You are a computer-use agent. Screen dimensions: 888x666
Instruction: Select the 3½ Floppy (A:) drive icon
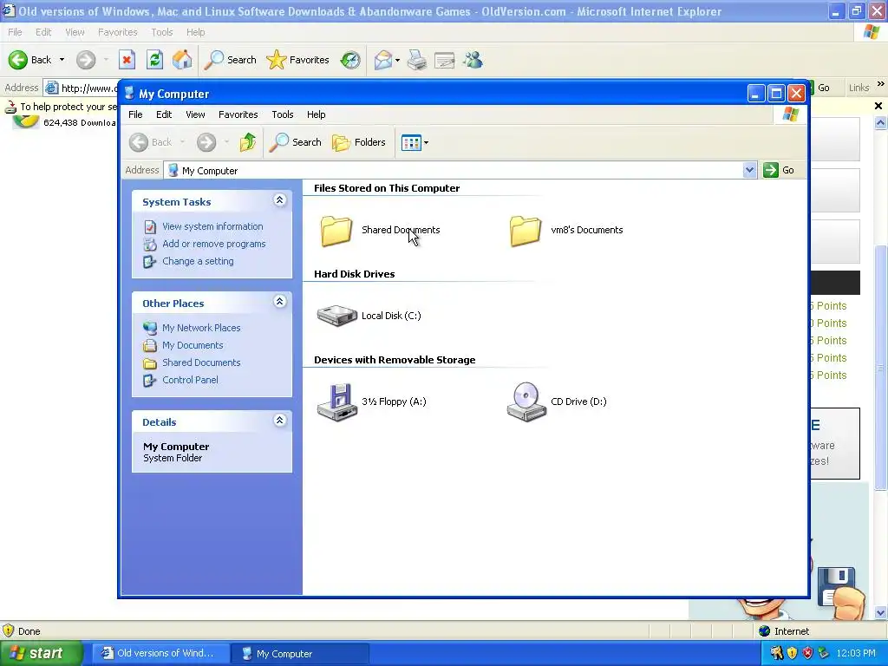[x=337, y=402]
